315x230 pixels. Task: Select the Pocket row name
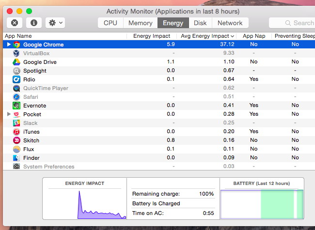[x=32, y=114]
